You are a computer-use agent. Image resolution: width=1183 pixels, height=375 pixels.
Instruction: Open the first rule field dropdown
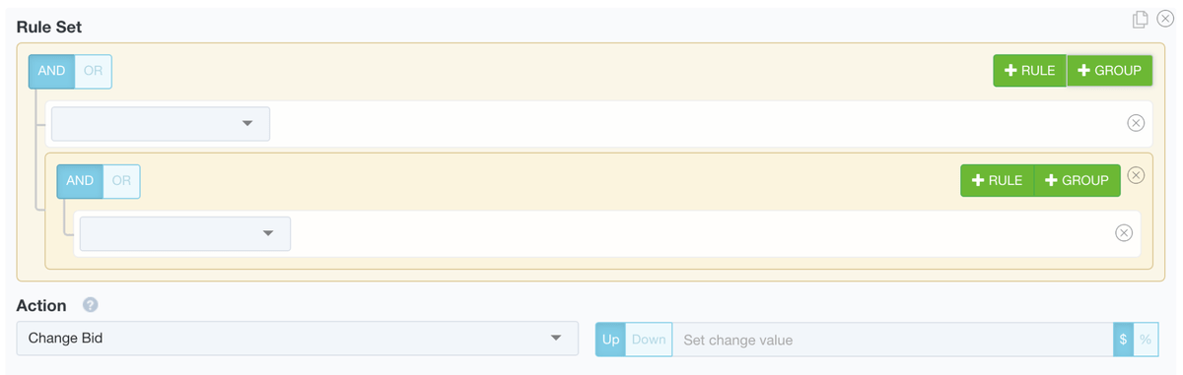point(161,124)
